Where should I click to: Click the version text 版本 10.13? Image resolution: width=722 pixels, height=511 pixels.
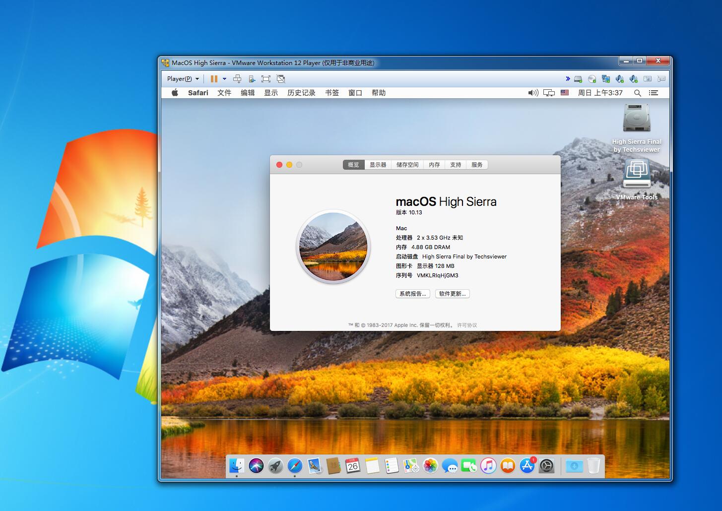tap(409, 212)
